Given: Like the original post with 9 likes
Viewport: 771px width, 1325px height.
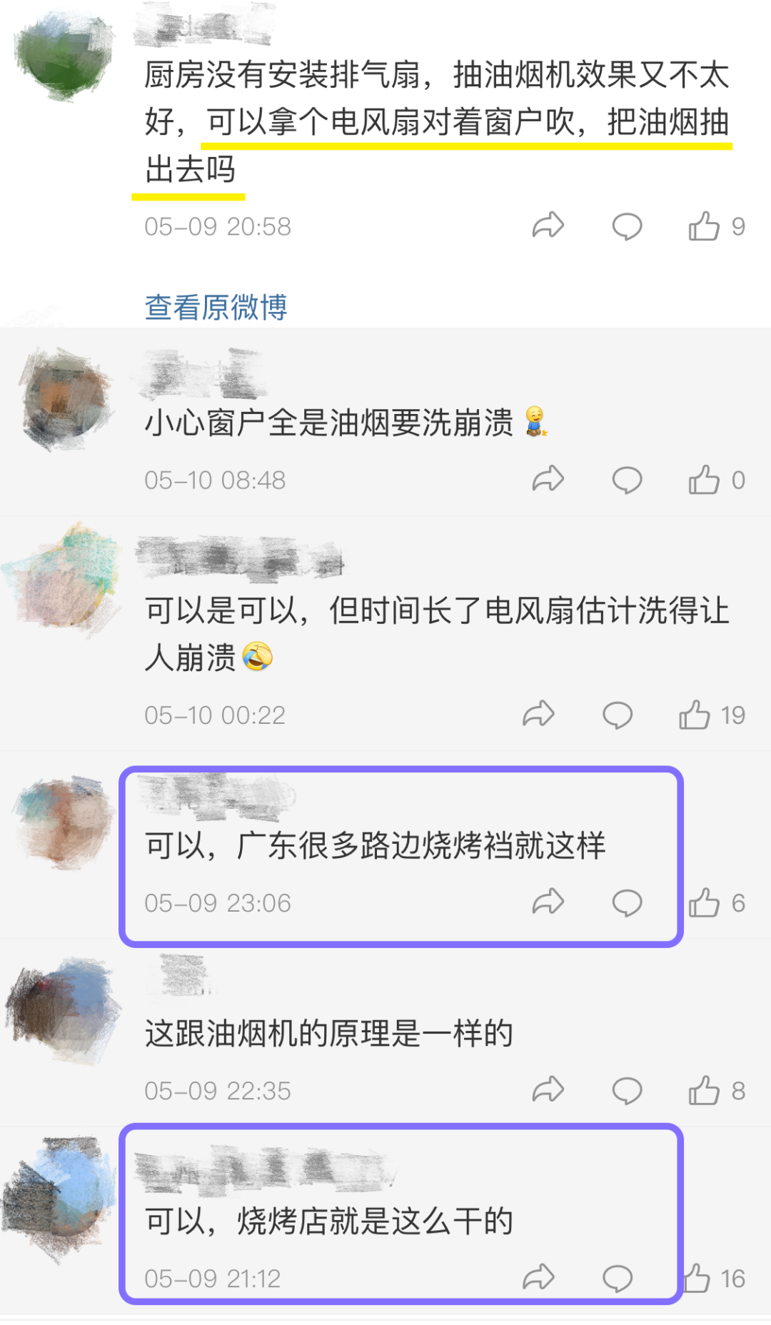Looking at the screenshot, I should tap(704, 226).
